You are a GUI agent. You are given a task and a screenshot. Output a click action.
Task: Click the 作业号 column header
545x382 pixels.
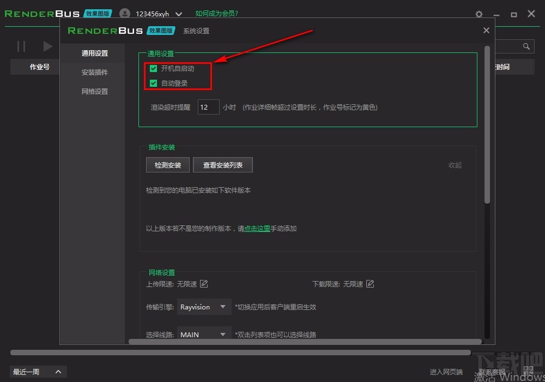(39, 67)
